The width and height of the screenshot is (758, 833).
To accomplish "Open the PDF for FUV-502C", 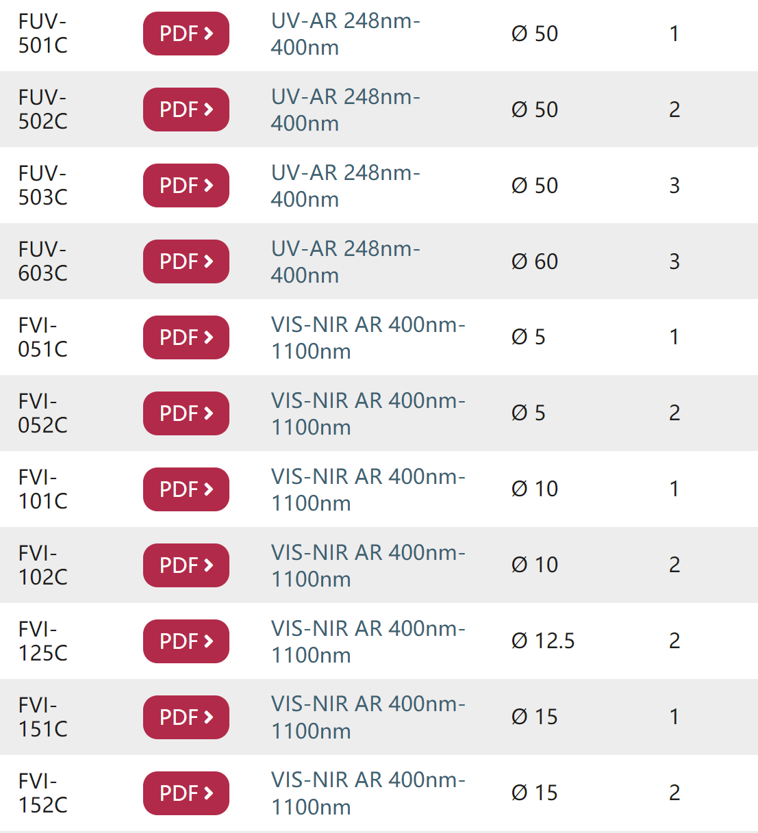I will tap(186, 110).
